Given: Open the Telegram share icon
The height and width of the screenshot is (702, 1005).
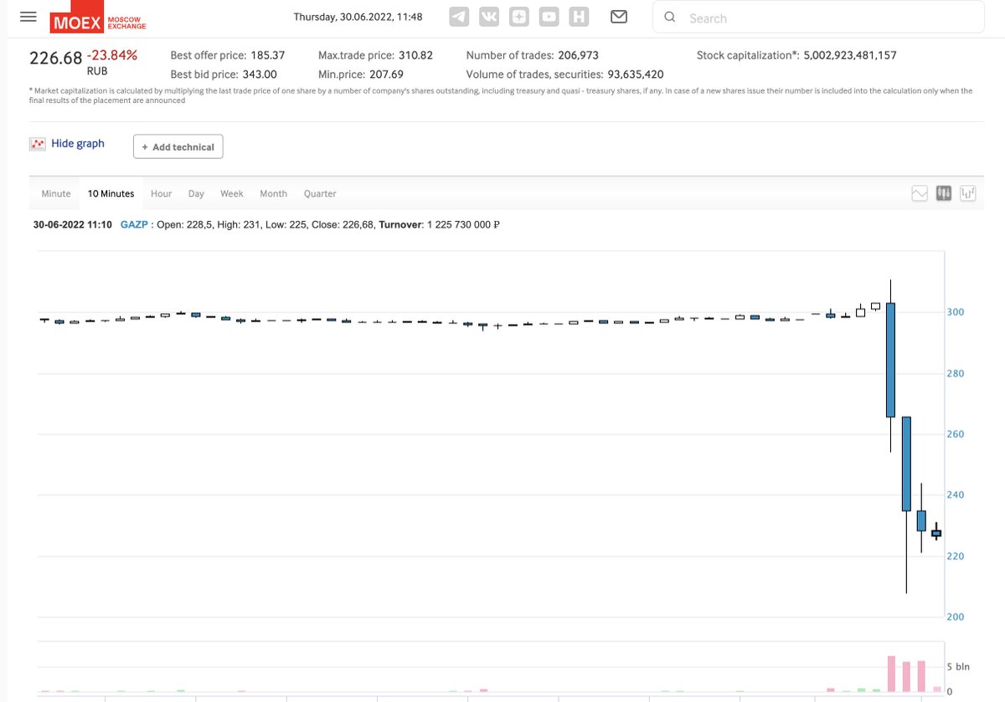Looking at the screenshot, I should [459, 16].
